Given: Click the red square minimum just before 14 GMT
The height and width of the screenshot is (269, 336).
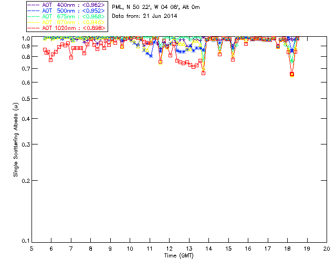Looking at the screenshot, I should tap(203, 73).
